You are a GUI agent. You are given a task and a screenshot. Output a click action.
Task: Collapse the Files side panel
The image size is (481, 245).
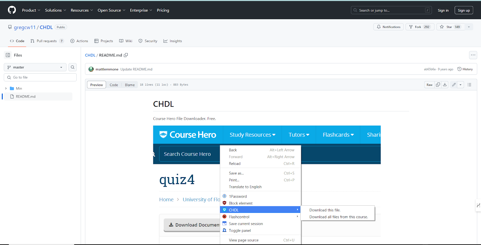tap(8, 55)
